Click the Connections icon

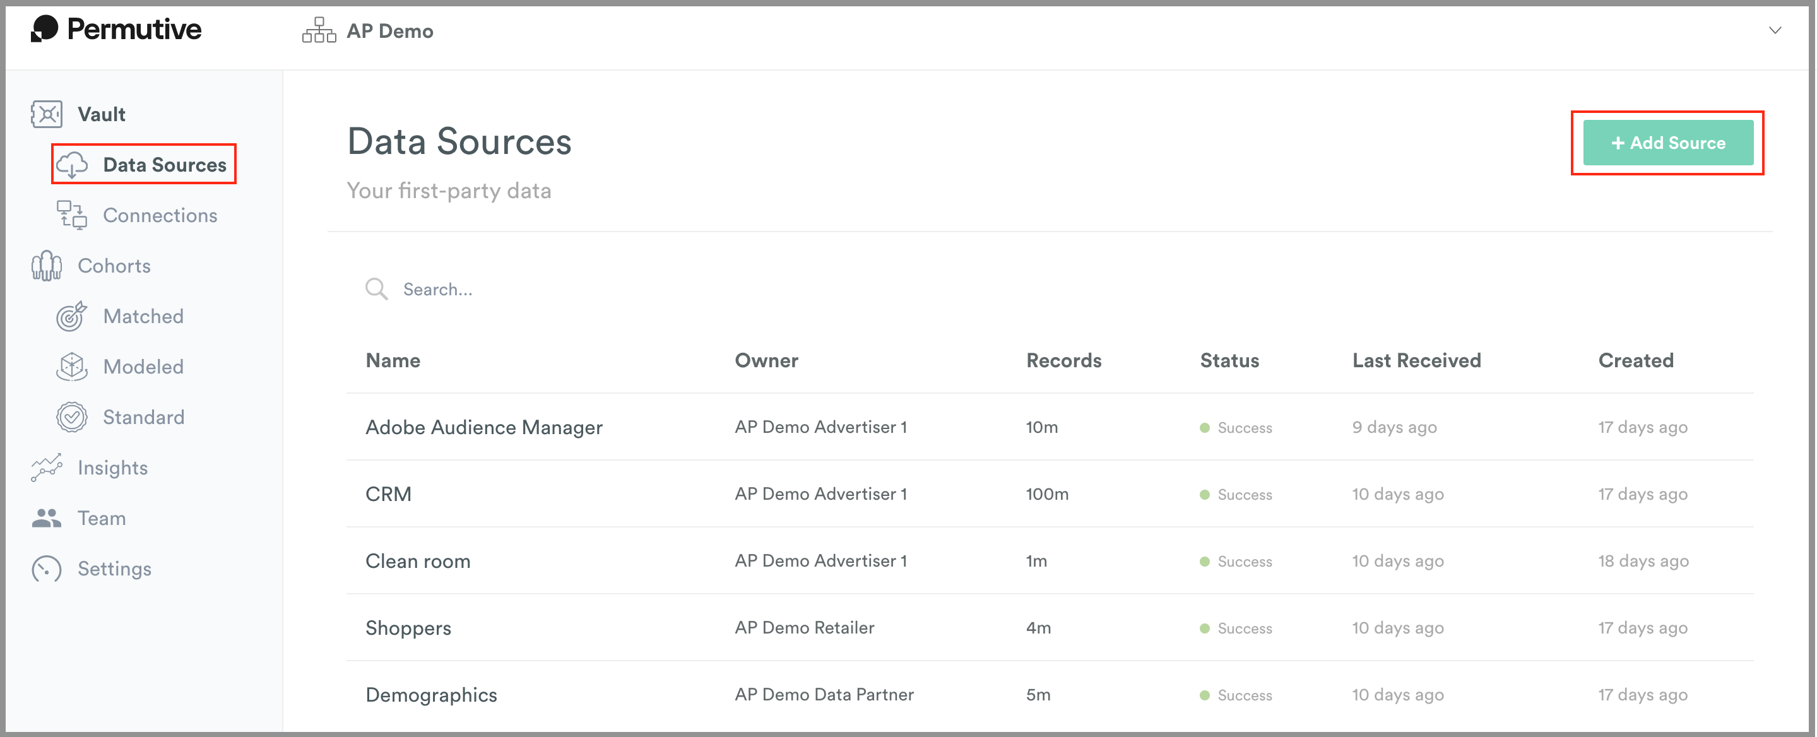[x=72, y=215]
